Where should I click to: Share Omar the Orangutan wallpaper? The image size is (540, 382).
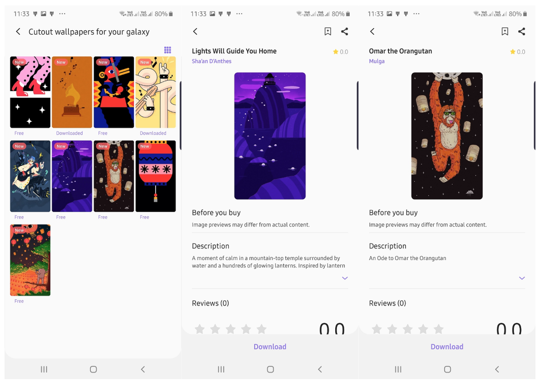(x=522, y=31)
